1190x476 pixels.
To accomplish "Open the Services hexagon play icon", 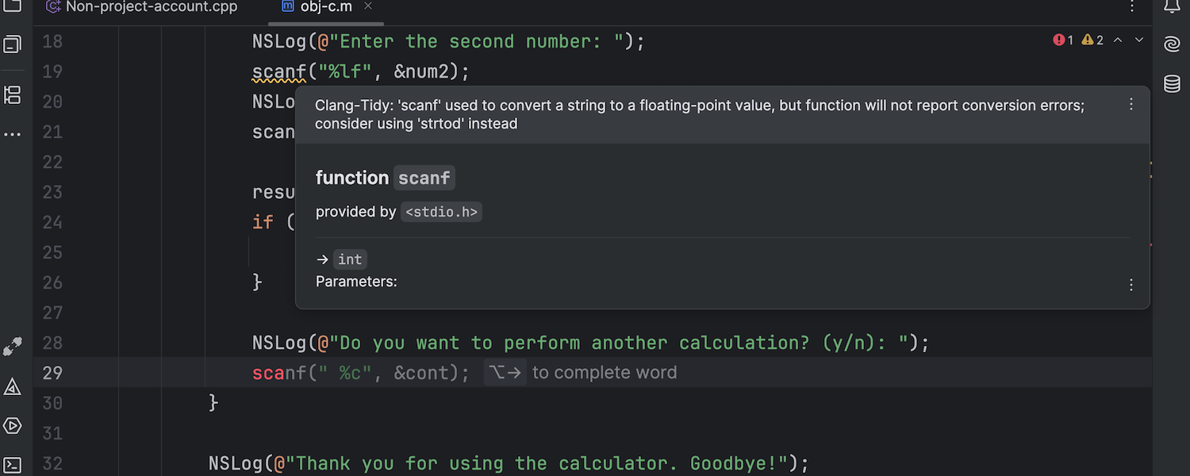I will click(13, 425).
